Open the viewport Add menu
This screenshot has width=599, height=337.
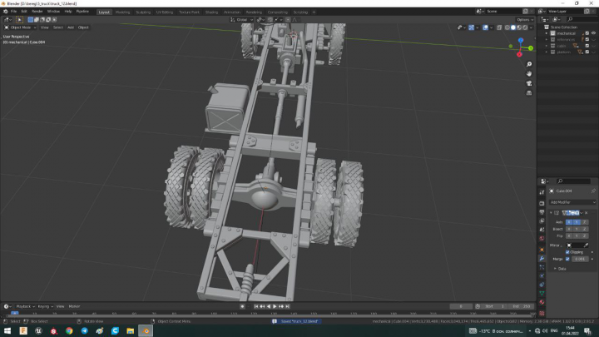[x=70, y=27]
